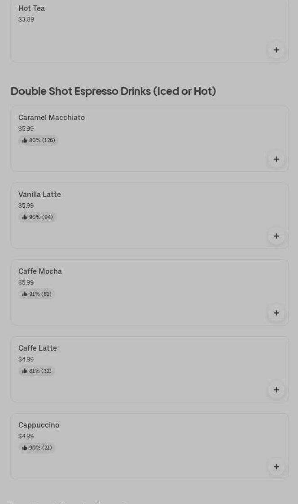Click the Double Shot Espresso Drinks heading
Screen dimensions: 298x504
coord(113,91)
